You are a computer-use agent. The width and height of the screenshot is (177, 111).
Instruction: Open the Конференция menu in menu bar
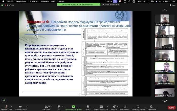21,1
